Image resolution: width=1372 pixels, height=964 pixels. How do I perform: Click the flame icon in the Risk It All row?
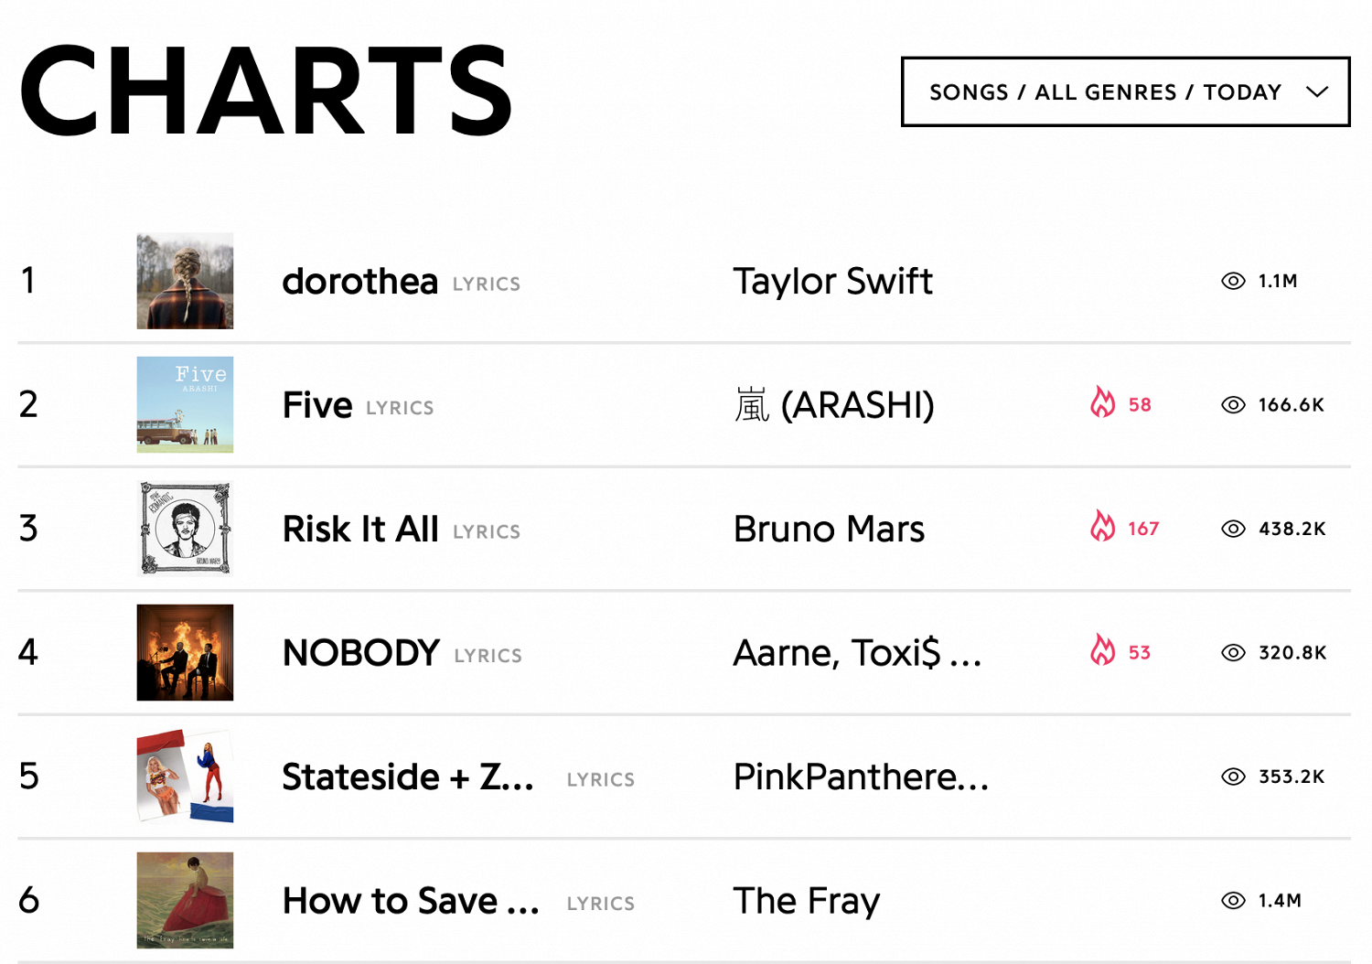[1103, 526]
